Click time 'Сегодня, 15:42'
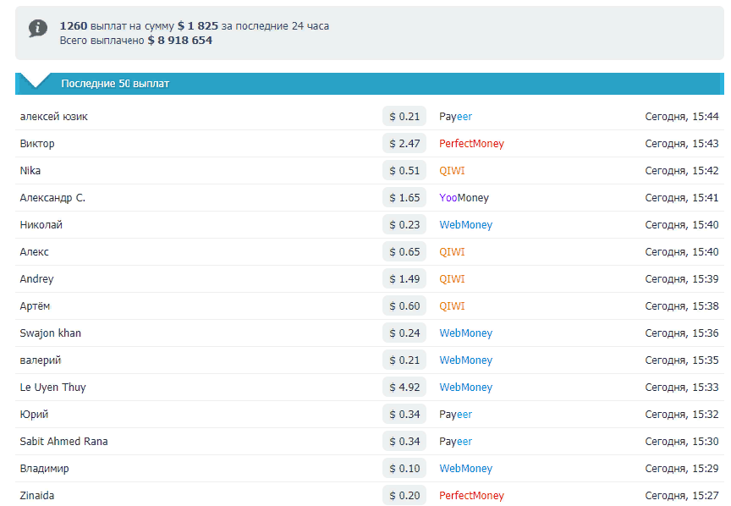 682,170
